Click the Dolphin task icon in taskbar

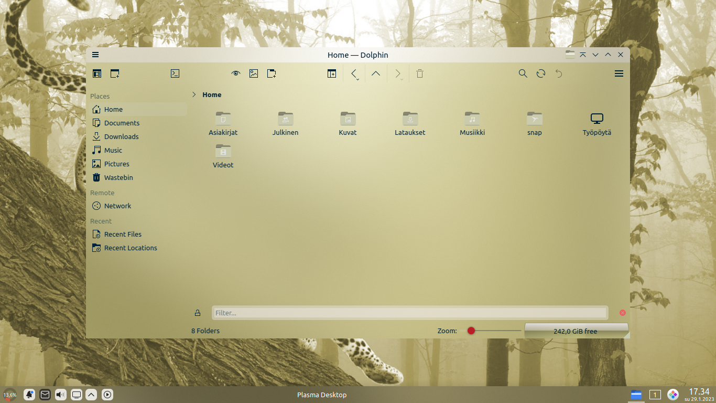pos(636,395)
